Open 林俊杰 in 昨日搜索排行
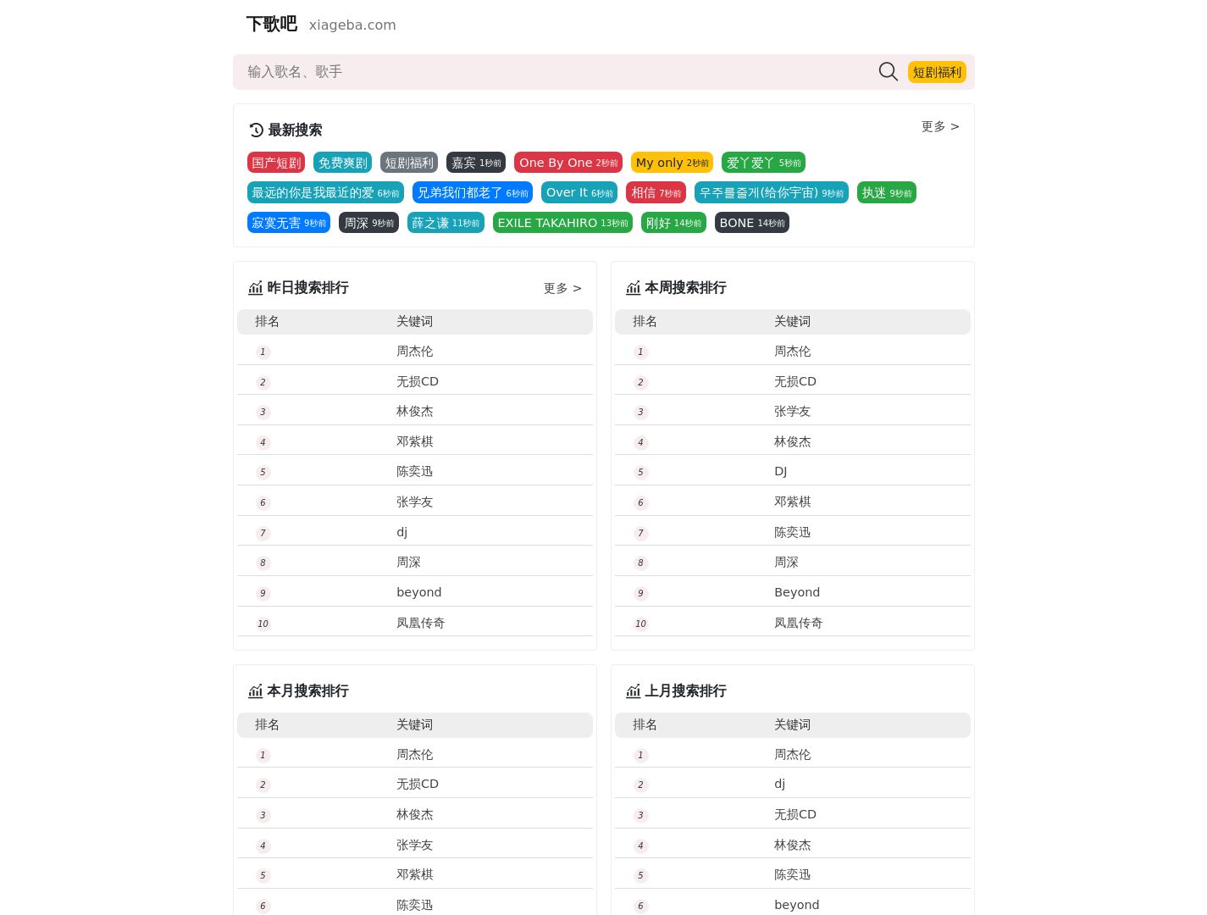1207x915 pixels. (414, 411)
